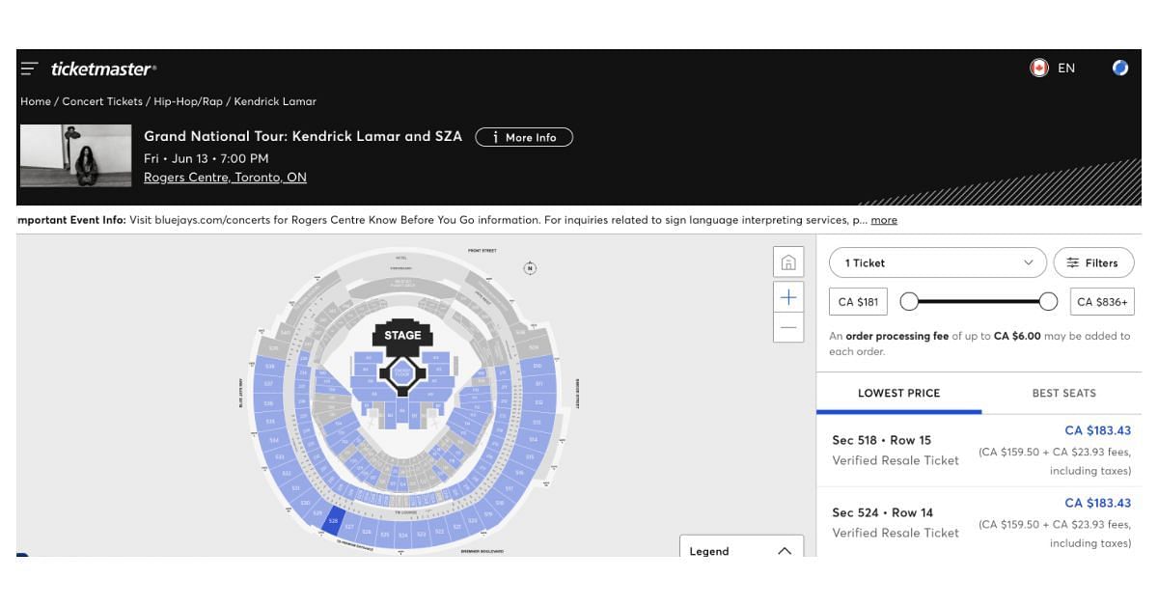Reset seat map with home icon
Viewport: 1158px width, 606px height.
pos(788,262)
